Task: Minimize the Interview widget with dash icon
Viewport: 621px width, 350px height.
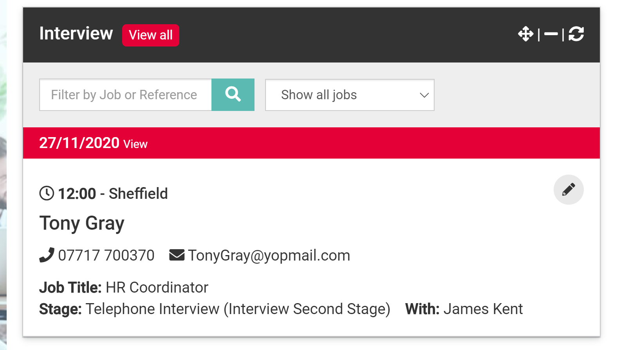Action: pos(551,34)
